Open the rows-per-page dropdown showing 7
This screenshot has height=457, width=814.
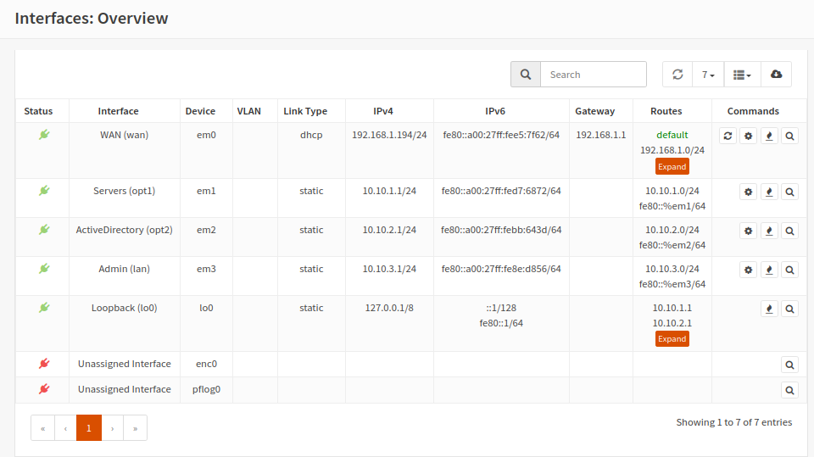(x=708, y=75)
